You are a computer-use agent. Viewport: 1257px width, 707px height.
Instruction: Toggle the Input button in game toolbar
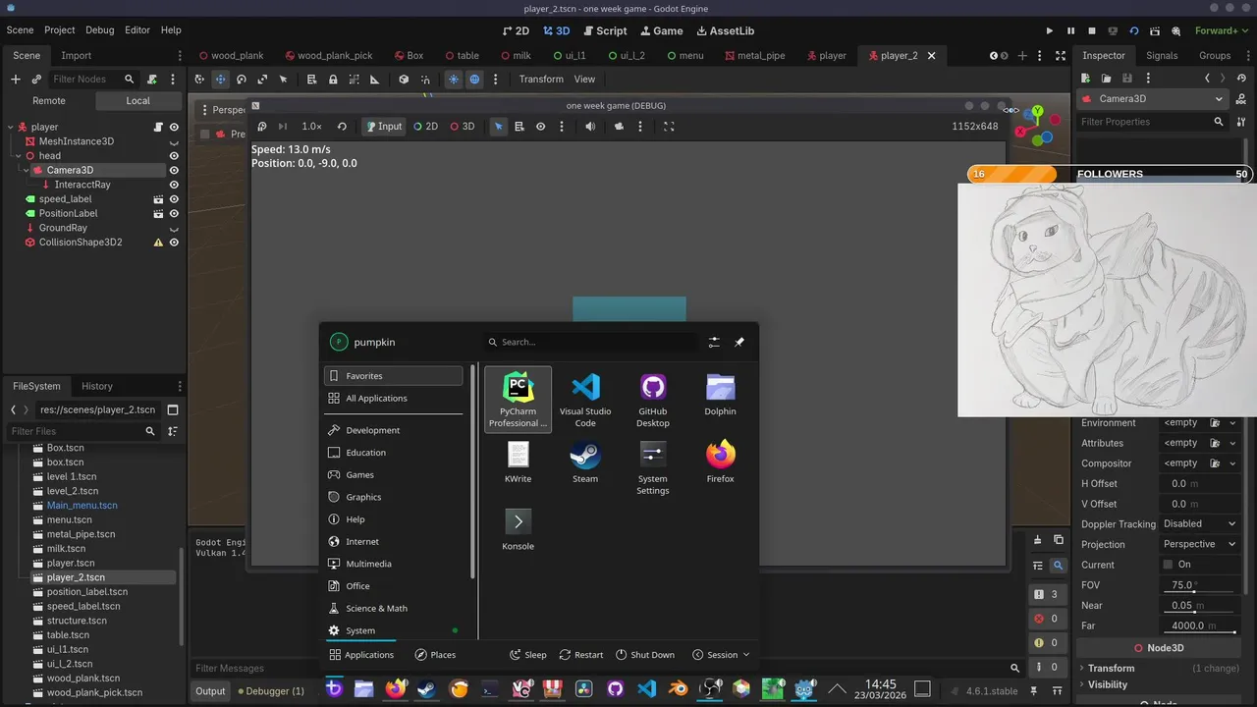(x=383, y=126)
